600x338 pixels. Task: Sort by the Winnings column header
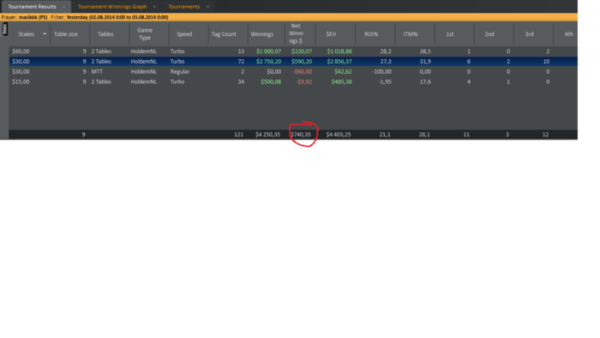point(262,34)
